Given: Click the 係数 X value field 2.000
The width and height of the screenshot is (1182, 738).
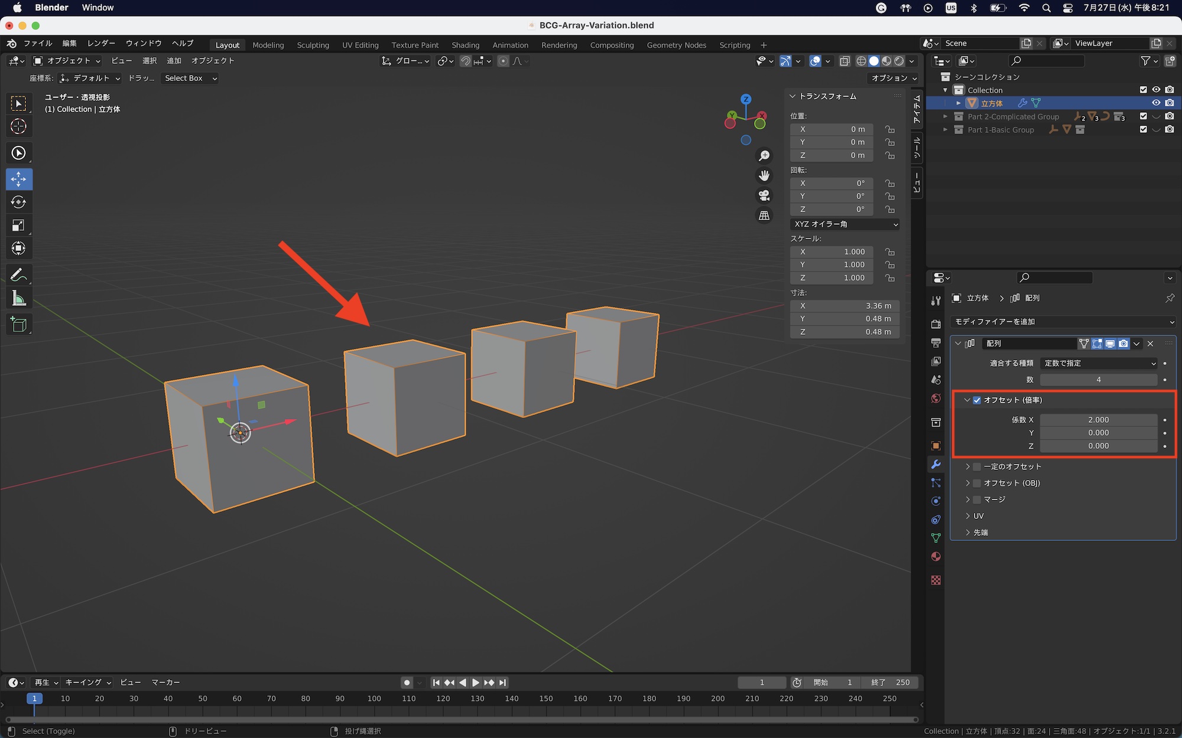Looking at the screenshot, I should (1098, 420).
